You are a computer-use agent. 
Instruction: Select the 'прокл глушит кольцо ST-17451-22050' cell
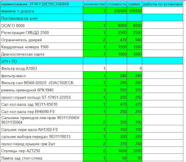coord(41,97)
